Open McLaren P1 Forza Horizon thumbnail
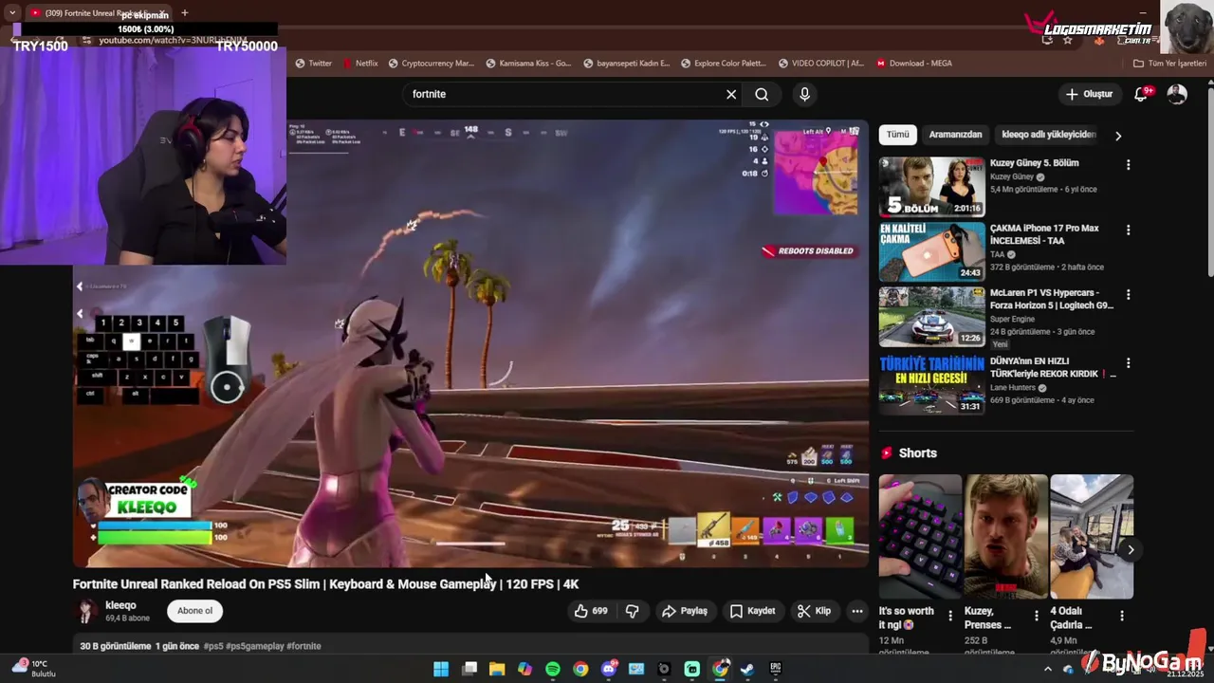The image size is (1214, 683). [x=931, y=317]
